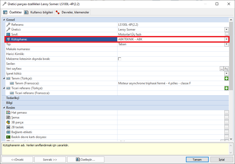Collapse the Genel section

pos(4,20)
